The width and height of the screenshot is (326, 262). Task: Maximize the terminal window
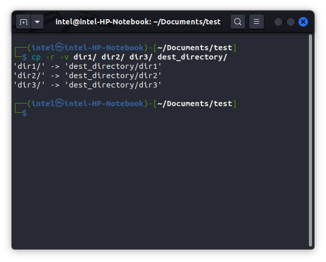(291, 22)
